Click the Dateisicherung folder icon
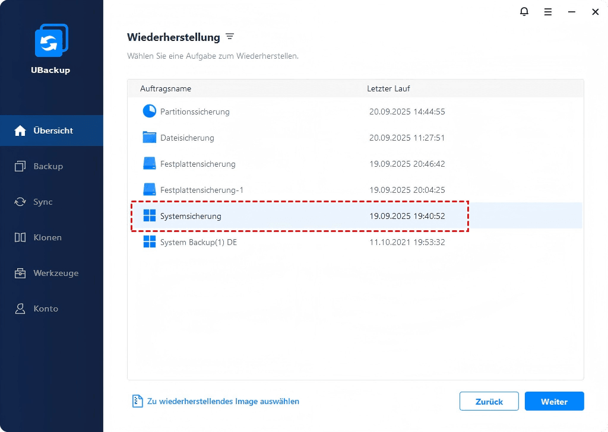Viewport: 608px width, 432px height. 149,138
